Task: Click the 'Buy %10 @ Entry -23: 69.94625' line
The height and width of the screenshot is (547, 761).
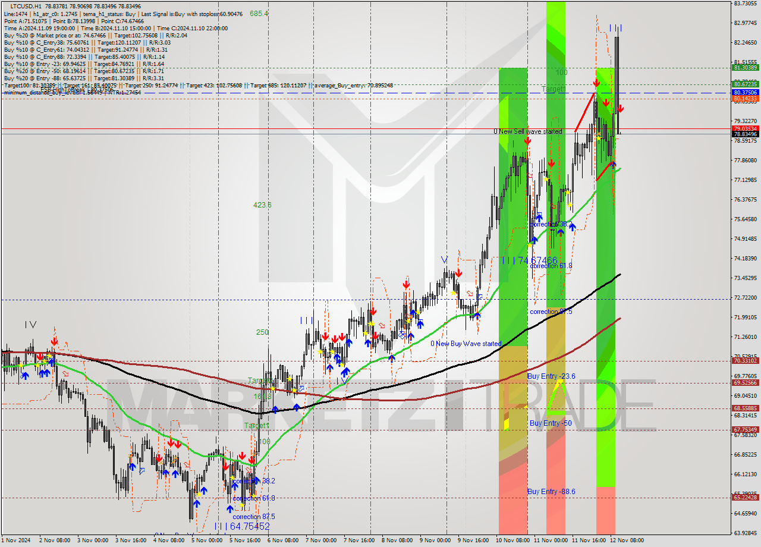Action: pos(84,64)
